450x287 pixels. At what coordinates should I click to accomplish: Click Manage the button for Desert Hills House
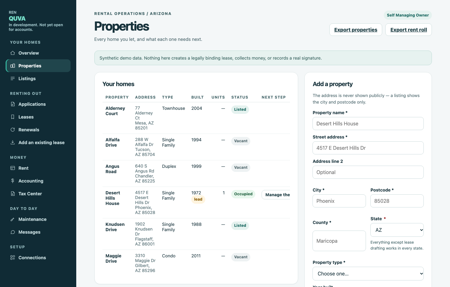[x=276, y=195]
